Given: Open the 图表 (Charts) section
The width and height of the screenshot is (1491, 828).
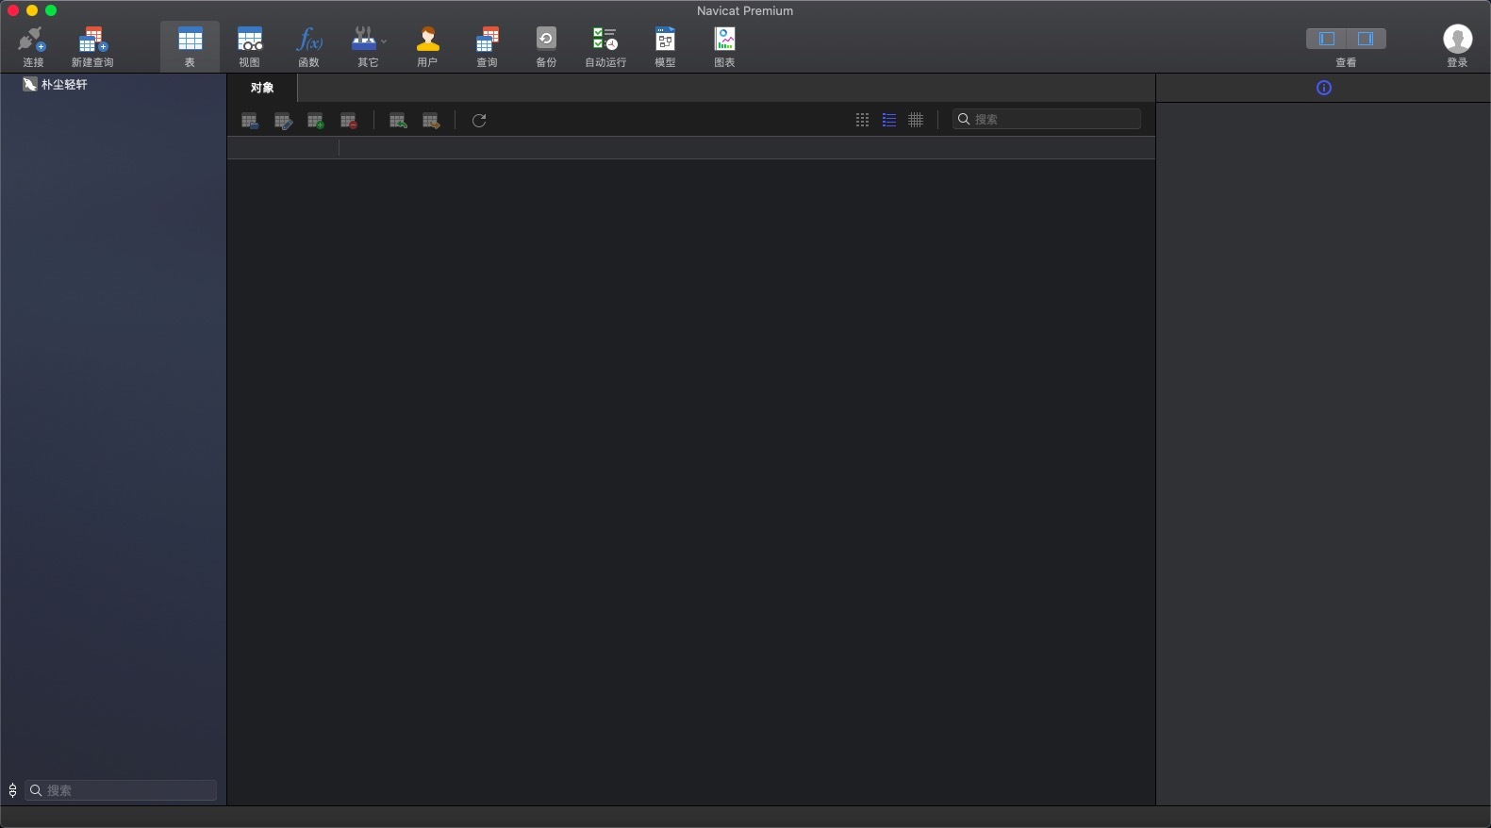Looking at the screenshot, I should point(724,46).
